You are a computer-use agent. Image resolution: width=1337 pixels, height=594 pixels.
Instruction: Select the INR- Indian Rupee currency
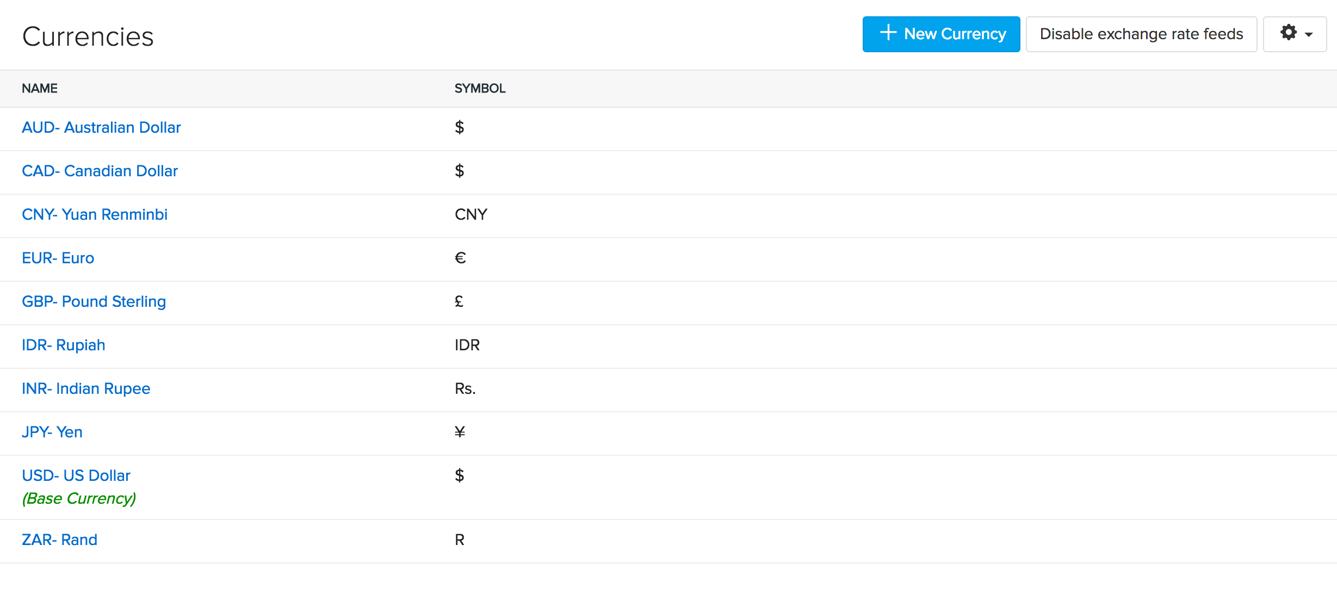click(86, 388)
